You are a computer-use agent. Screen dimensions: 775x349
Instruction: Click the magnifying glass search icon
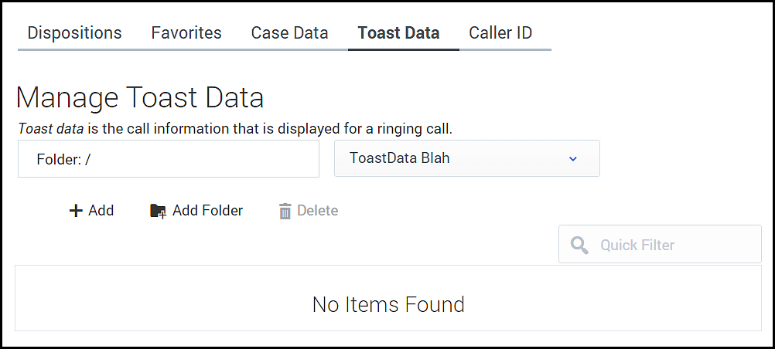coord(579,245)
